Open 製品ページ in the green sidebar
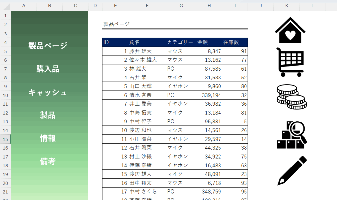Viewport: 337px width, 200px height. click(48, 46)
